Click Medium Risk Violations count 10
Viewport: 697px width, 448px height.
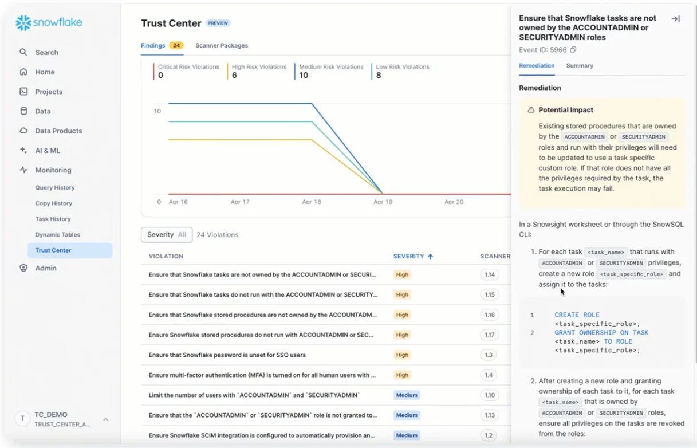point(304,76)
